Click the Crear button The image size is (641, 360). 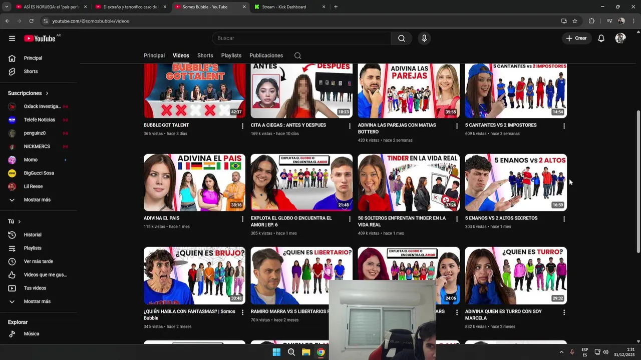576,38
